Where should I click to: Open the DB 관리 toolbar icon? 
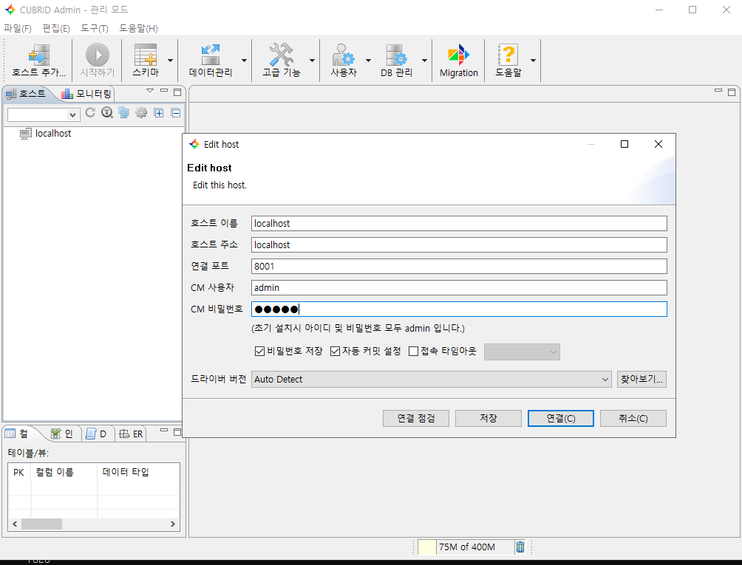pos(396,55)
